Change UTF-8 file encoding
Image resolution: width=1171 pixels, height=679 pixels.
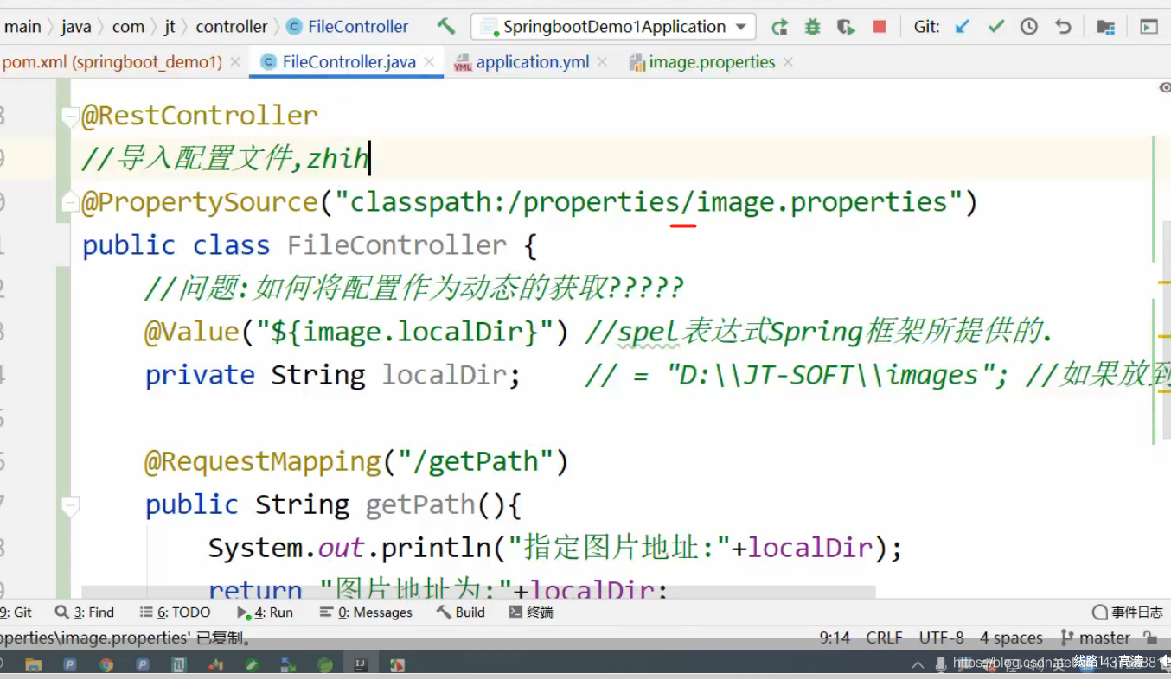941,638
